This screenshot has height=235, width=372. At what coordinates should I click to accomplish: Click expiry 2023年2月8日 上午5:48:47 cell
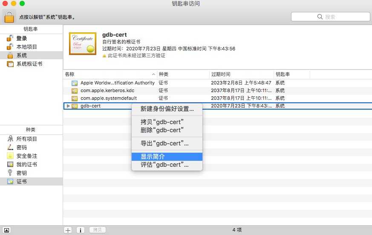pyautogui.click(x=241, y=83)
